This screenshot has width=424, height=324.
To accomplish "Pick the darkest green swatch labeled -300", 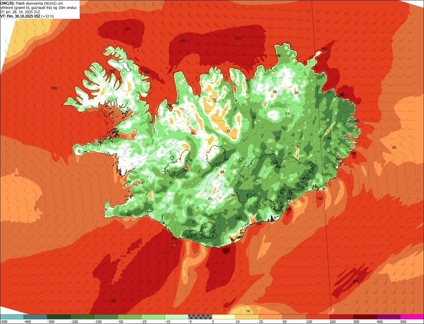I will pyautogui.click(x=59, y=317).
